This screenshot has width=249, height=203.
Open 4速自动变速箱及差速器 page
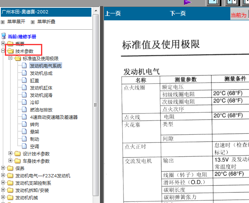pyautogui.click(x=54, y=117)
